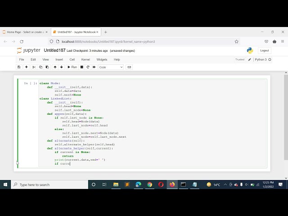Viewport: 288px width, 216px height.
Task: Restart the kernel icon
Action: click(88, 67)
